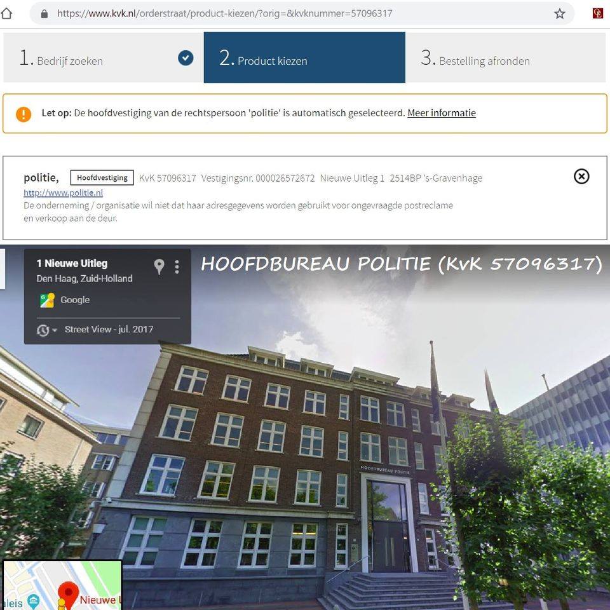The height and width of the screenshot is (610, 610).
Task: Click the teal museum marker on minimap
Action: point(34,600)
